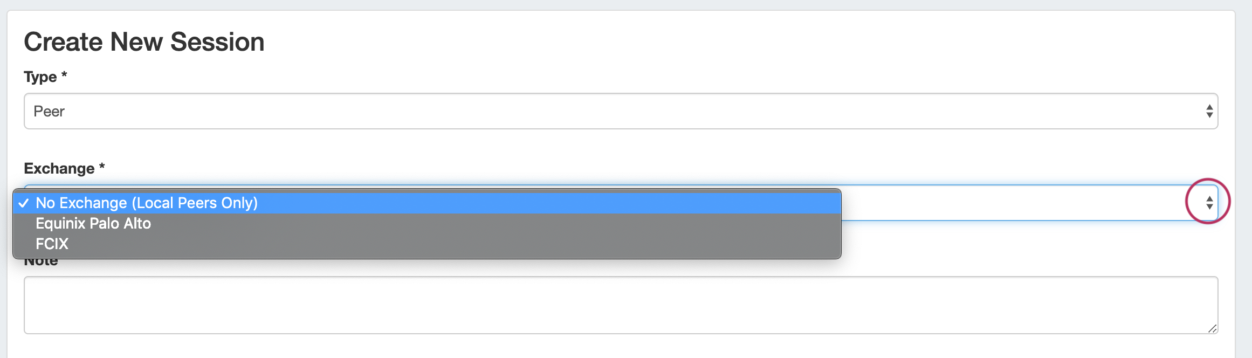This screenshot has height=358, width=1252.
Task: Grab the Note textarea resize handle
Action: coord(1212,328)
